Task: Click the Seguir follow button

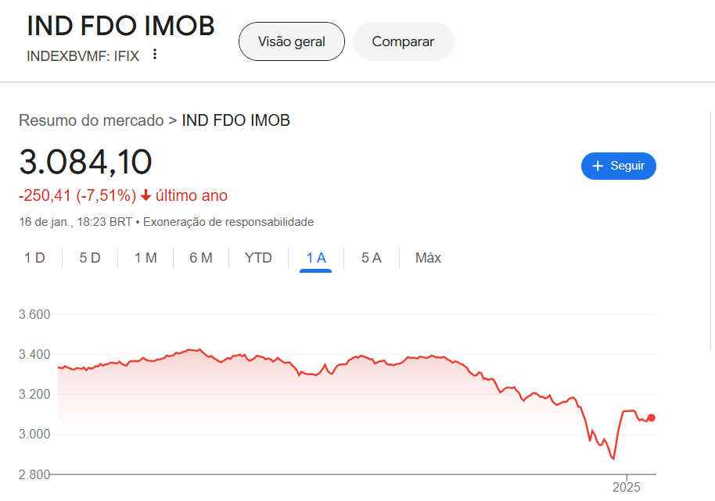Action: 618,166
